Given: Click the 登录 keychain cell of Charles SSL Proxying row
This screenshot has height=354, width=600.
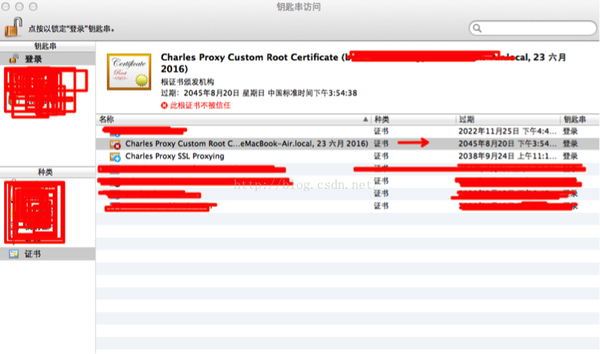Looking at the screenshot, I should click(570, 156).
